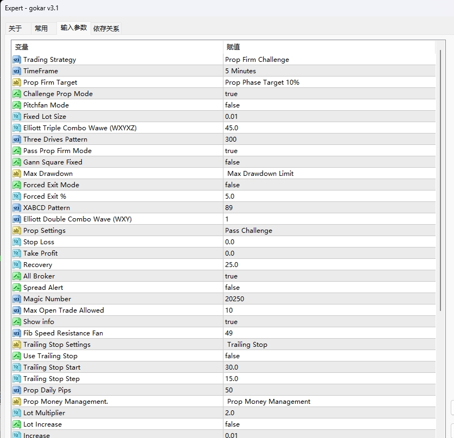Screen dimensions: 454x438
Task: Switch to the 依存关系 tab
Action: [106, 28]
